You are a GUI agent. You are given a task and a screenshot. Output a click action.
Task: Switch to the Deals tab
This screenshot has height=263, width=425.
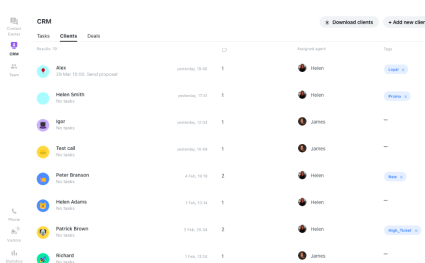[93, 36]
